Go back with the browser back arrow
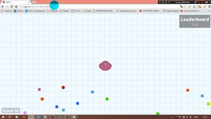The height and width of the screenshot is (119, 211). click(x=3, y=7)
